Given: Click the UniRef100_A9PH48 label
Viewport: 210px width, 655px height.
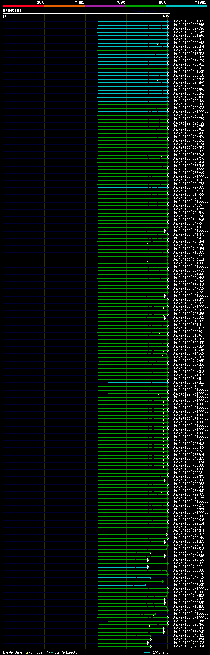Looking at the screenshot, I should coord(188,43).
